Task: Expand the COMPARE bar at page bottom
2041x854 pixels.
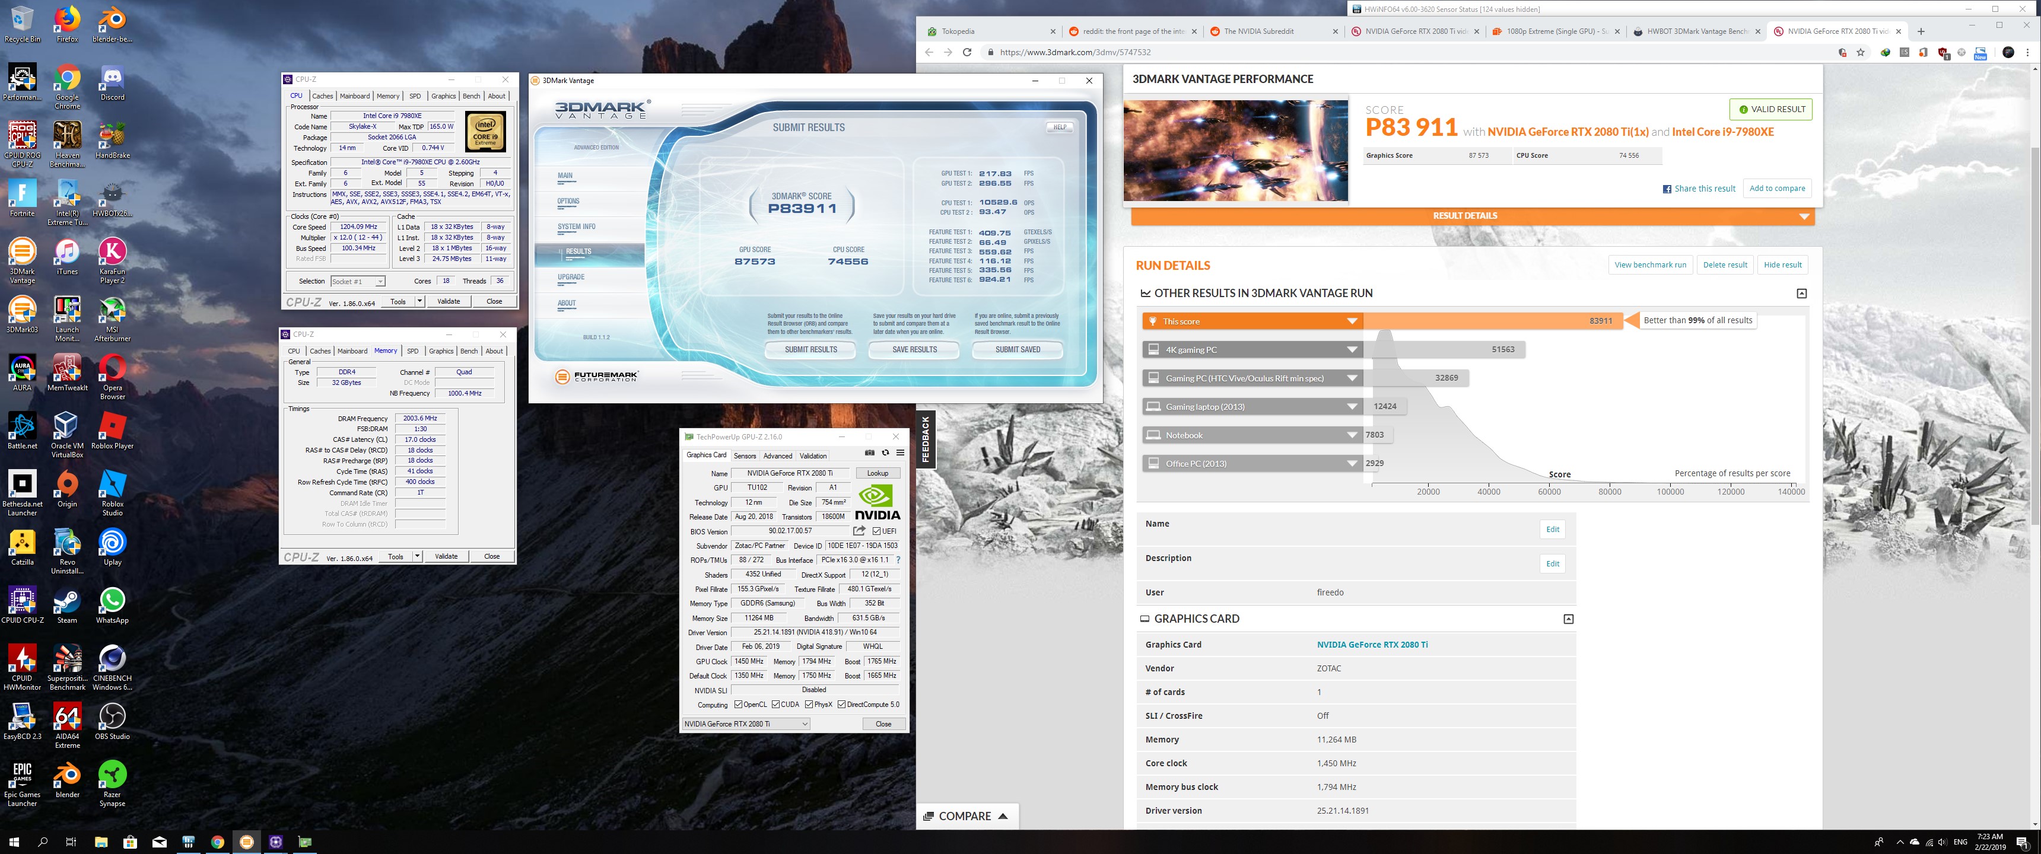Action: point(968,816)
